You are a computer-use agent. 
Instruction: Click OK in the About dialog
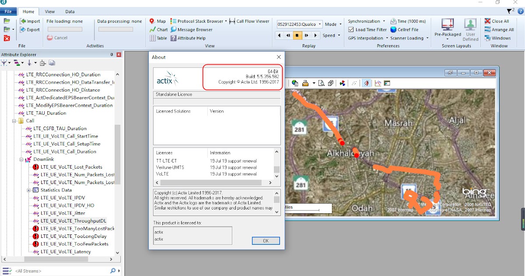point(266,241)
